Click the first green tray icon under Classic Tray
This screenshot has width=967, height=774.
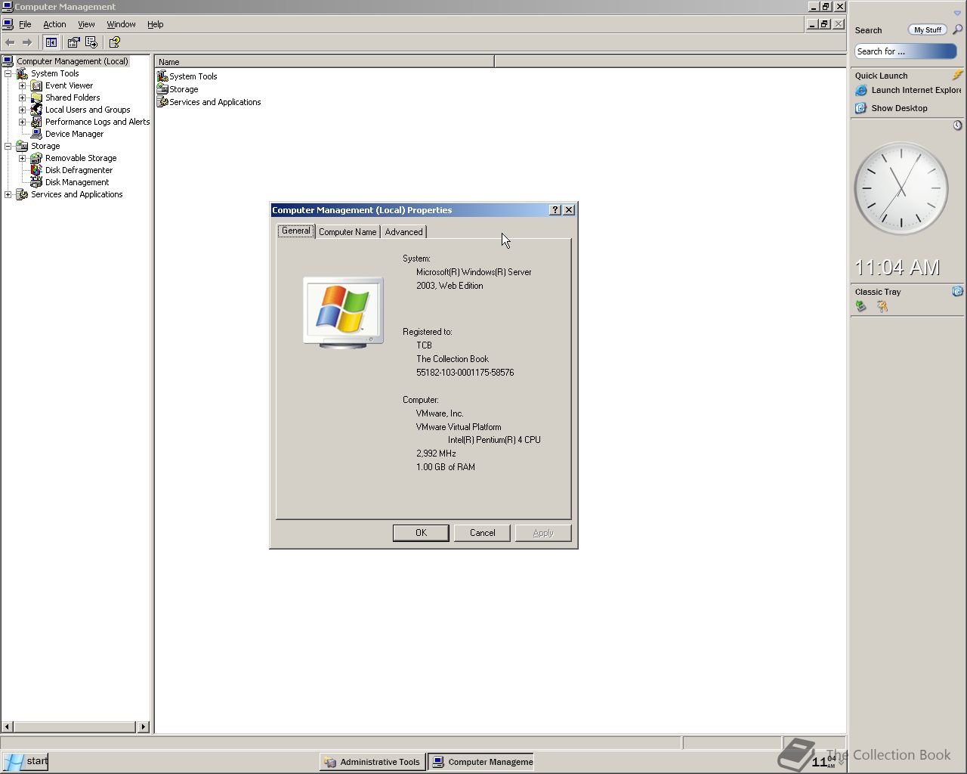pos(860,306)
